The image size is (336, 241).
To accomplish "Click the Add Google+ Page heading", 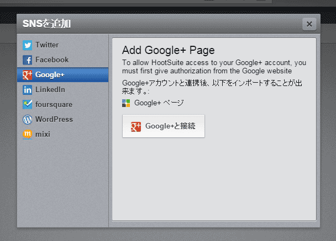I will (169, 51).
